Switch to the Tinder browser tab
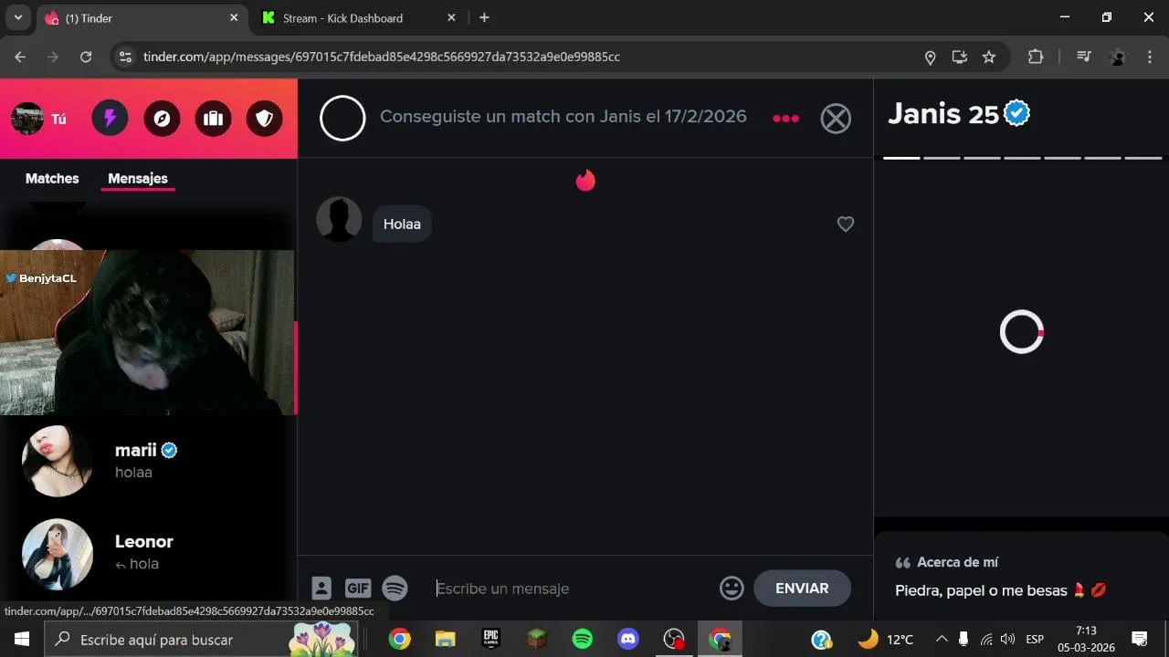The width and height of the screenshot is (1169, 657). click(142, 18)
